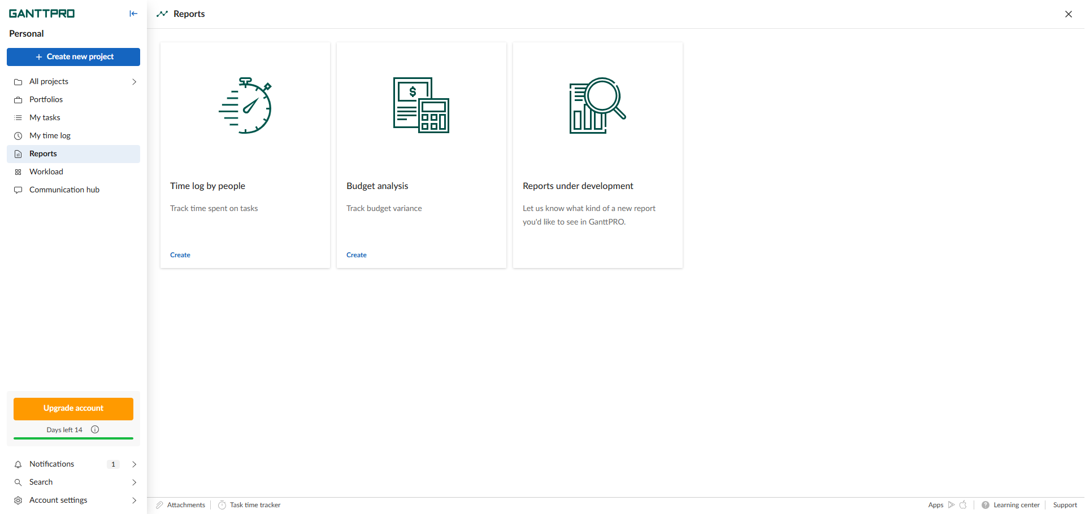The image size is (1085, 514).
Task: Click the Create new project button
Action: click(x=73, y=57)
